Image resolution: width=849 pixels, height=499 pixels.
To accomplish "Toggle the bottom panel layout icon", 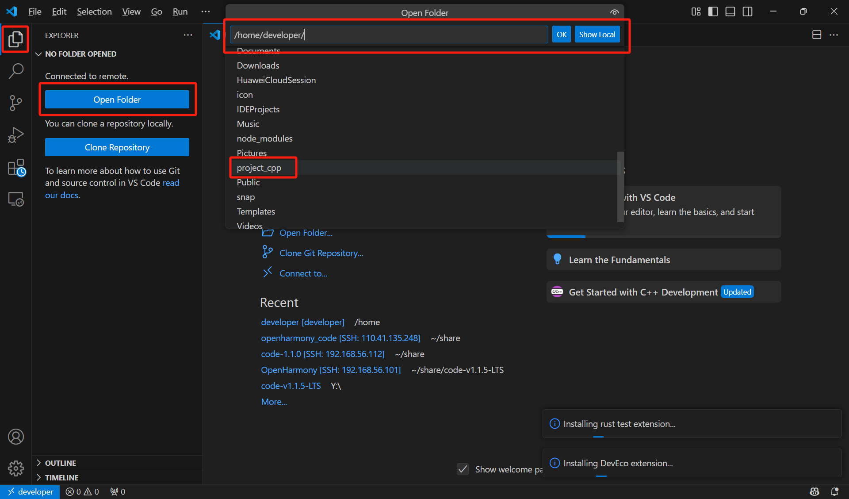I will [730, 12].
